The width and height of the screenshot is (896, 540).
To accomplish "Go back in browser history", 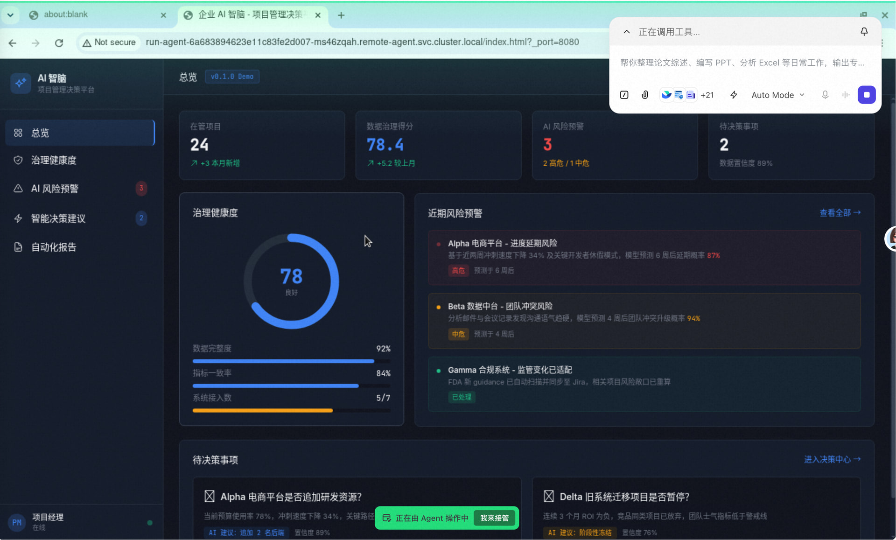I will 13,43.
